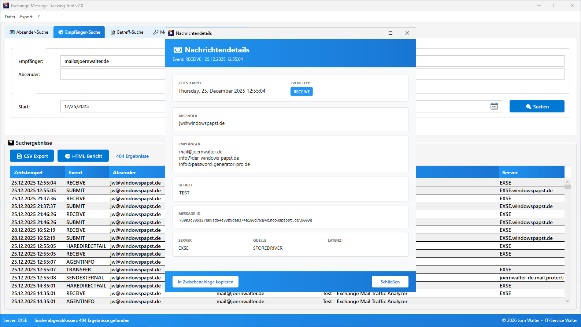This screenshot has width=581, height=327.
Task: Click the Schließen button
Action: coord(390,282)
